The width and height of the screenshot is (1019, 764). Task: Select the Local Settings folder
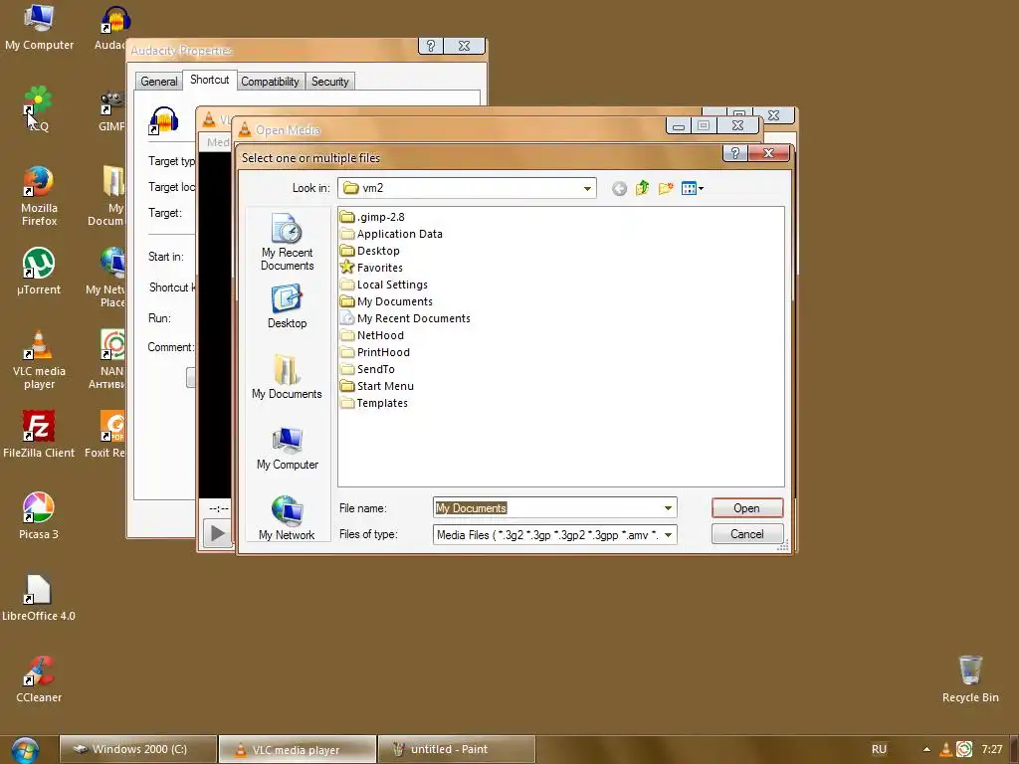click(384, 285)
